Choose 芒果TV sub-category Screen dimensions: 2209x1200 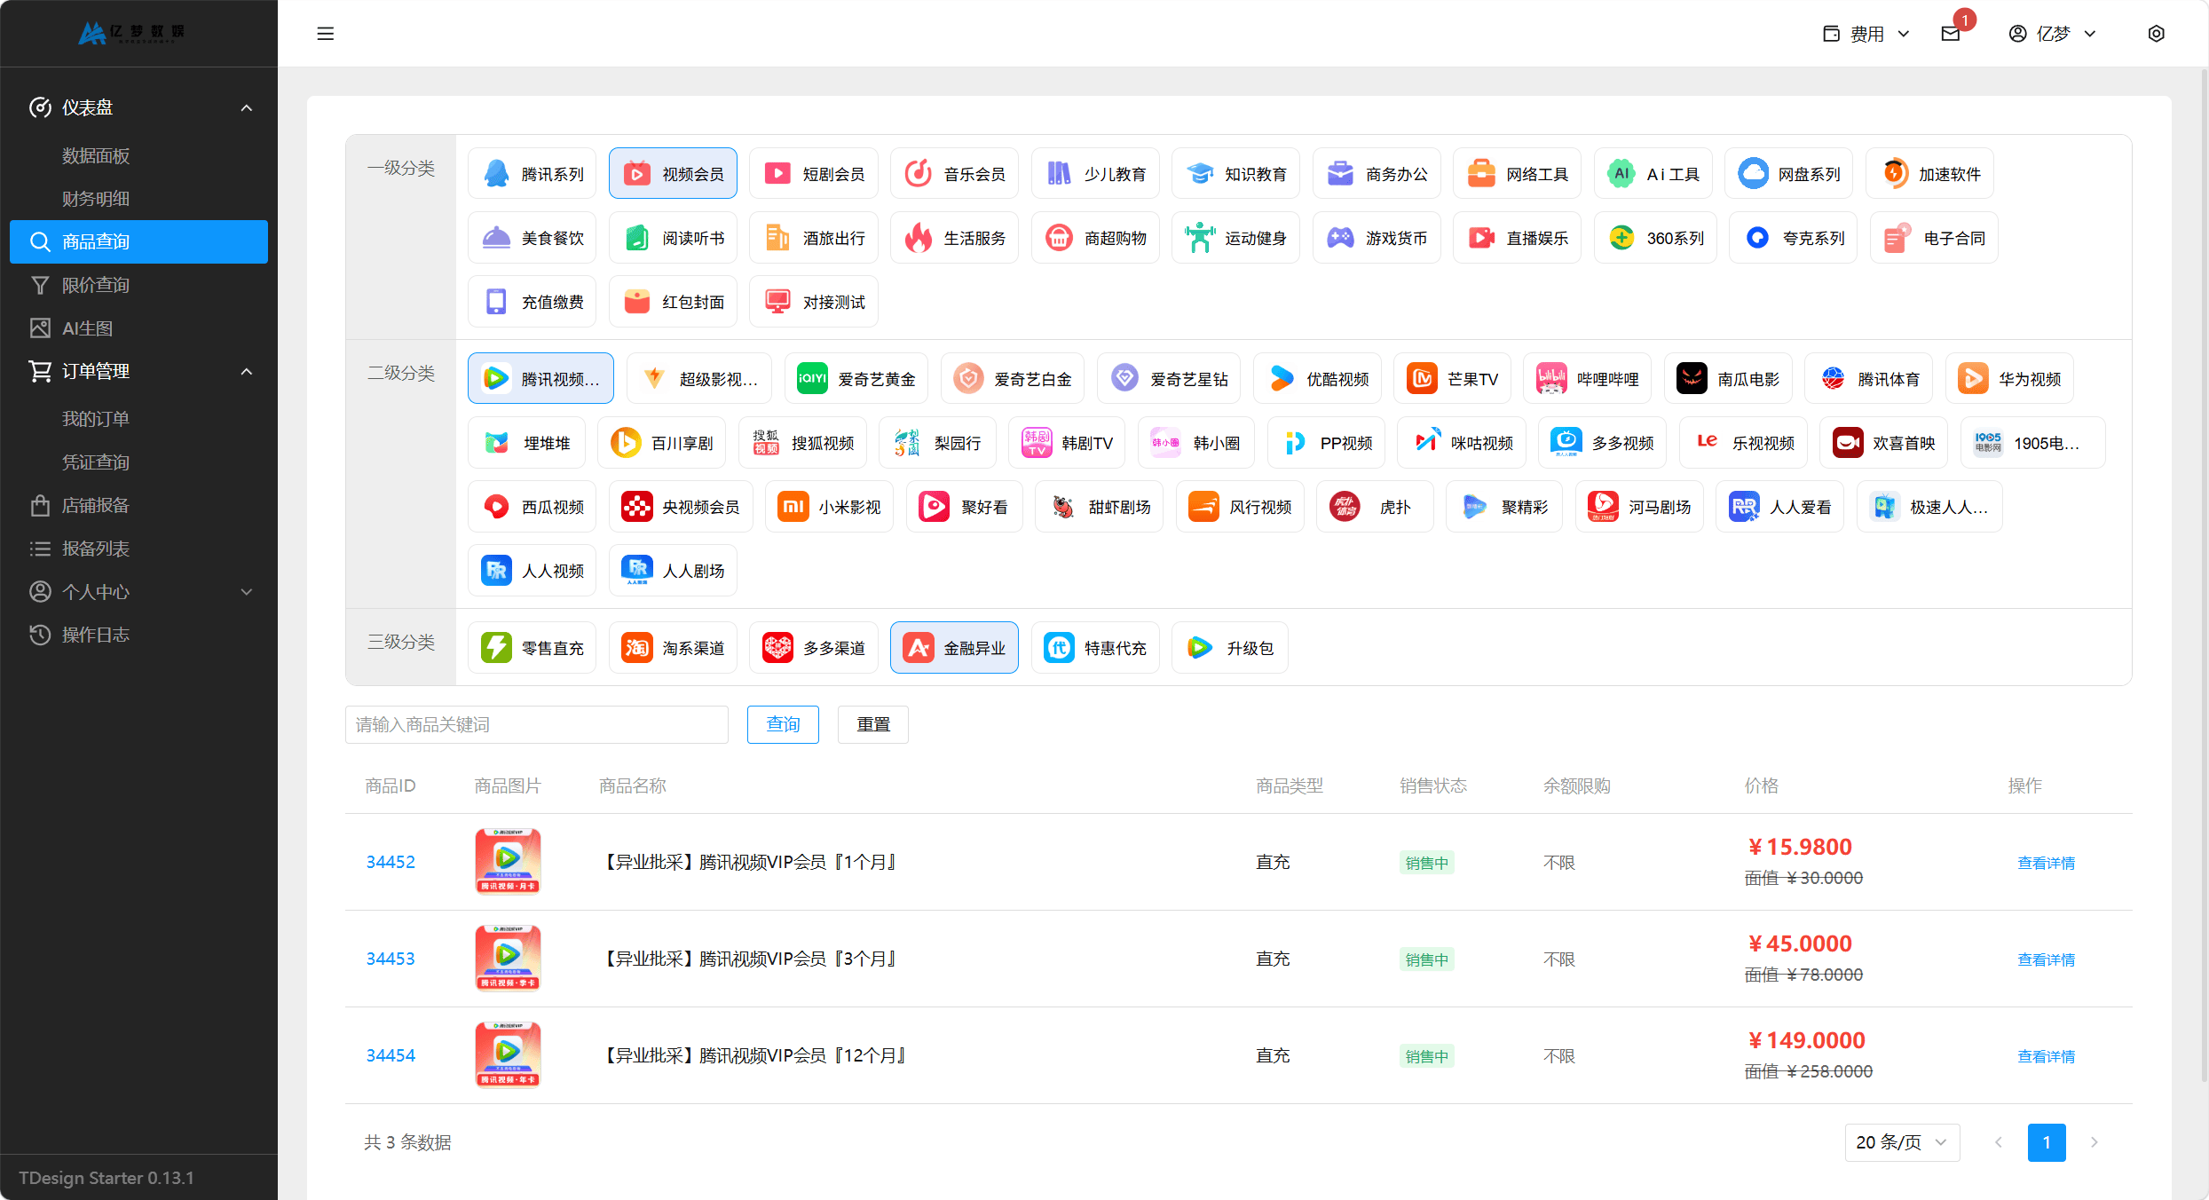click(x=1452, y=379)
